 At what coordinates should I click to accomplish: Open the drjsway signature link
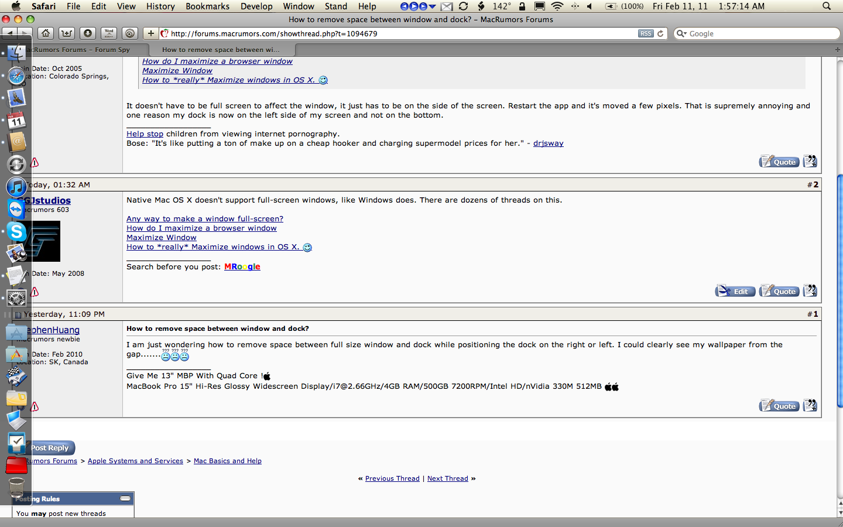(x=549, y=143)
